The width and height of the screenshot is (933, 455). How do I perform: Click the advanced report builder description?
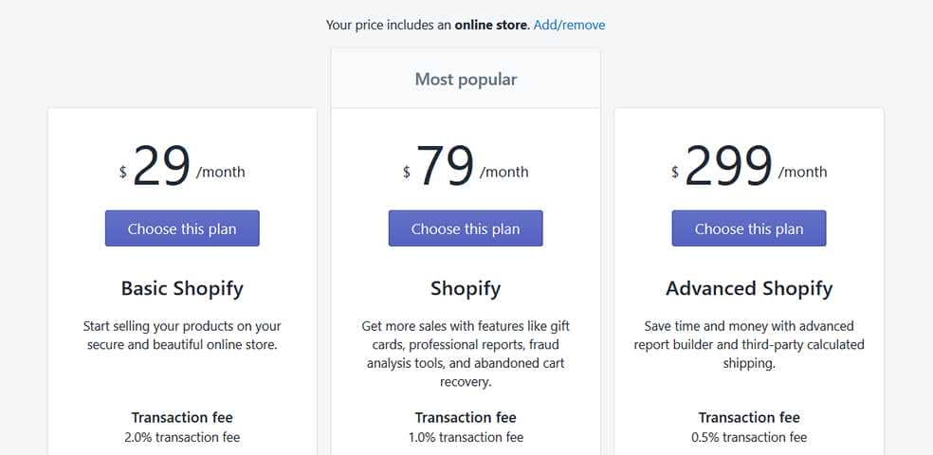(749, 344)
